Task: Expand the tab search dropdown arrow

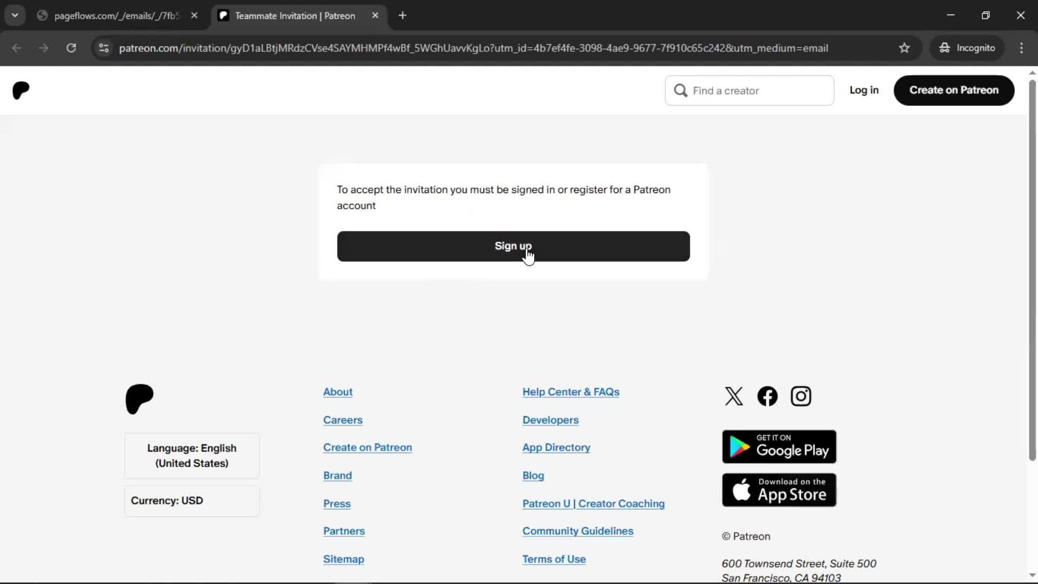Action: tap(15, 16)
